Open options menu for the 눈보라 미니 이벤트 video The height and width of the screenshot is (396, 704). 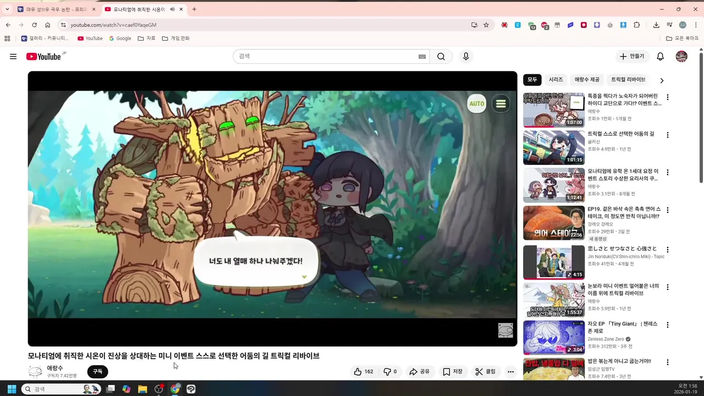point(668,287)
